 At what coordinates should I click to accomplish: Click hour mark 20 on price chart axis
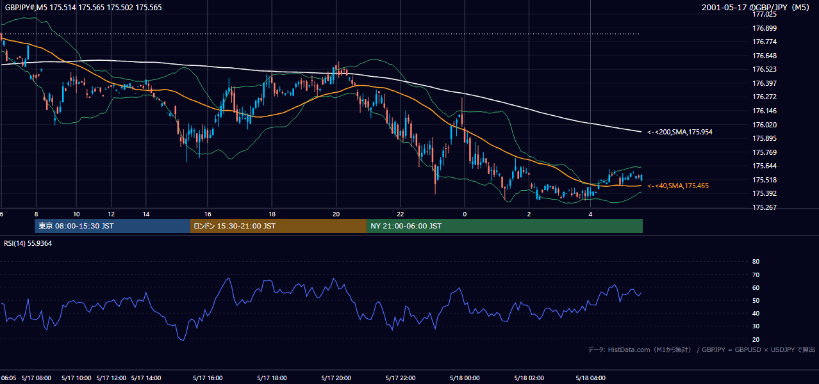click(336, 214)
